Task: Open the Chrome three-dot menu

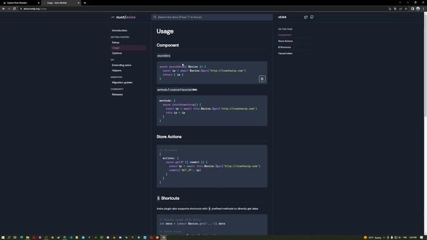Action: 424,9
